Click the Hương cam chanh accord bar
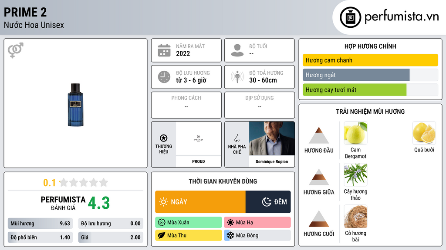The width and height of the screenshot is (446, 250). [x=370, y=60]
